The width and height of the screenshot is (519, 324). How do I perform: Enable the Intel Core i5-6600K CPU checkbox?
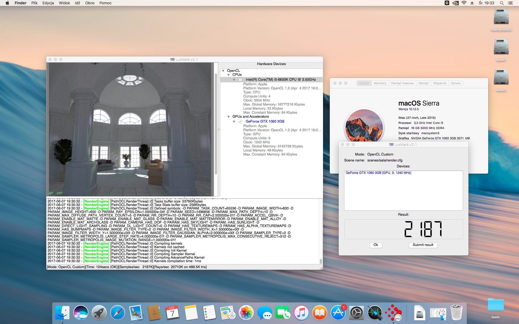pyautogui.click(x=240, y=80)
